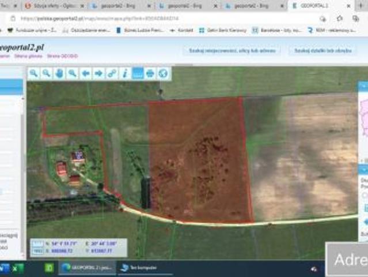The image size is (368, 277).
Task: Open the 'Strona główna' link
Action: click(28, 56)
